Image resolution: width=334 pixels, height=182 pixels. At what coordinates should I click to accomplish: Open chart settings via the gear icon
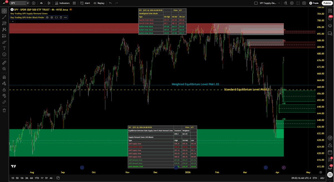(x=292, y=3)
